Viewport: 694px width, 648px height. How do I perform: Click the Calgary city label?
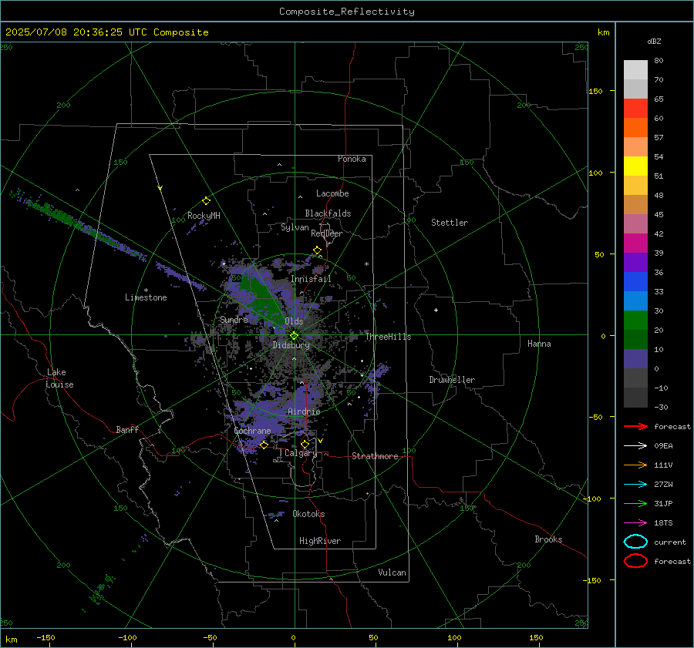(x=301, y=453)
